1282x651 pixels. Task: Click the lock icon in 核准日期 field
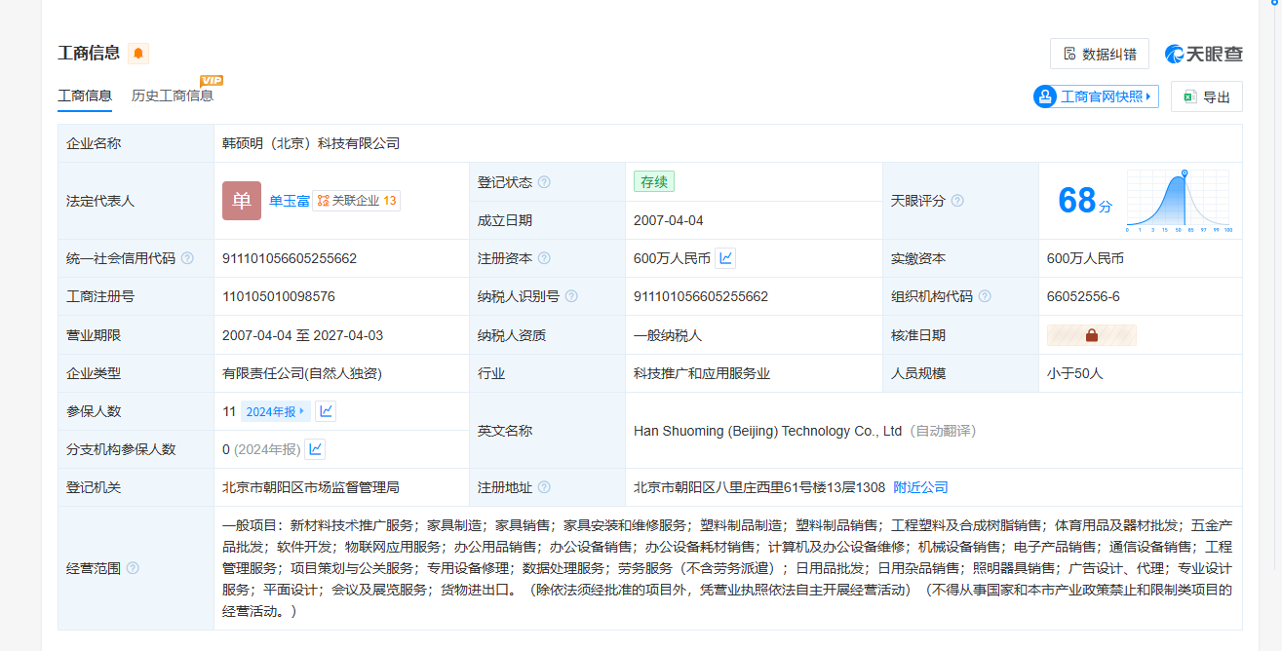tap(1091, 335)
